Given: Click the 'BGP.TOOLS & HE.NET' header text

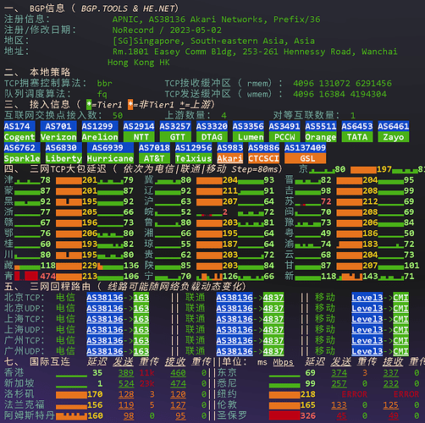Looking at the screenshot, I should click(130, 8).
